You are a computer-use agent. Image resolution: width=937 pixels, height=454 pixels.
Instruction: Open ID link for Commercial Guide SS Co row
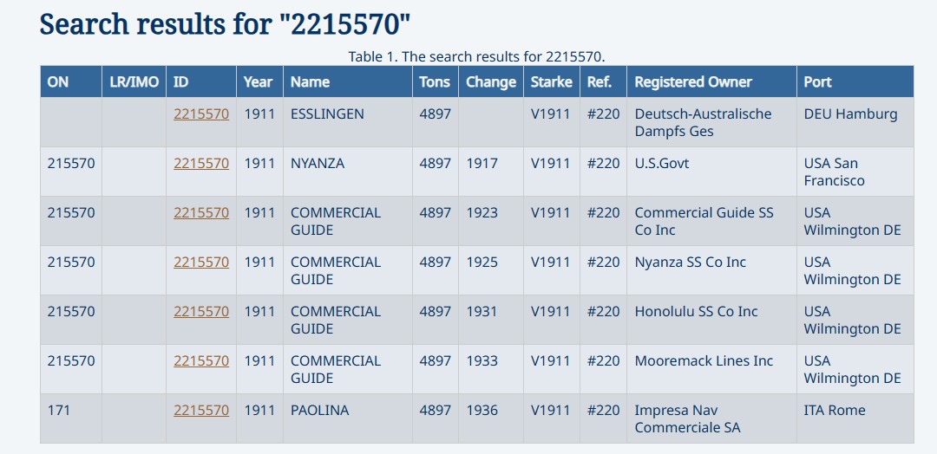(200, 213)
